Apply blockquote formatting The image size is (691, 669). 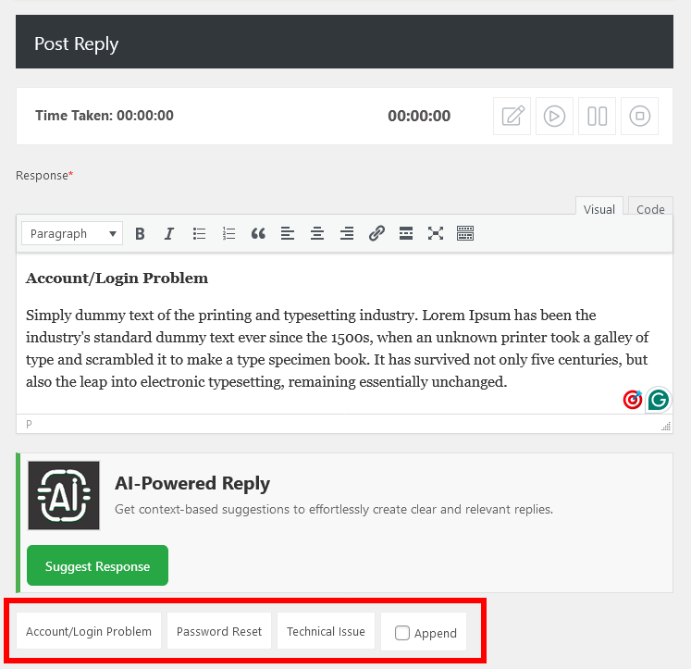tap(258, 234)
